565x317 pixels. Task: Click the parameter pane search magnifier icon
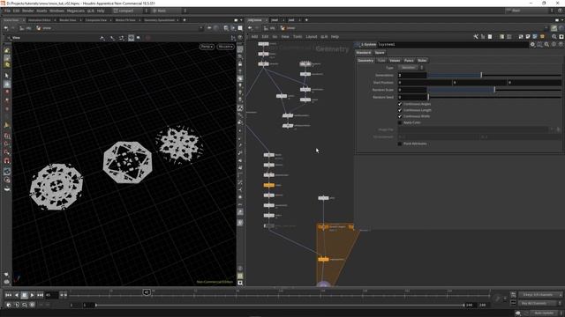(x=546, y=44)
